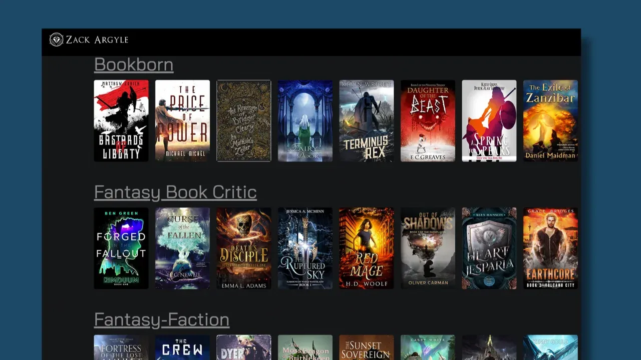The height and width of the screenshot is (360, 641).
Task: Select The Price of Power book cover
Action: coord(182,120)
